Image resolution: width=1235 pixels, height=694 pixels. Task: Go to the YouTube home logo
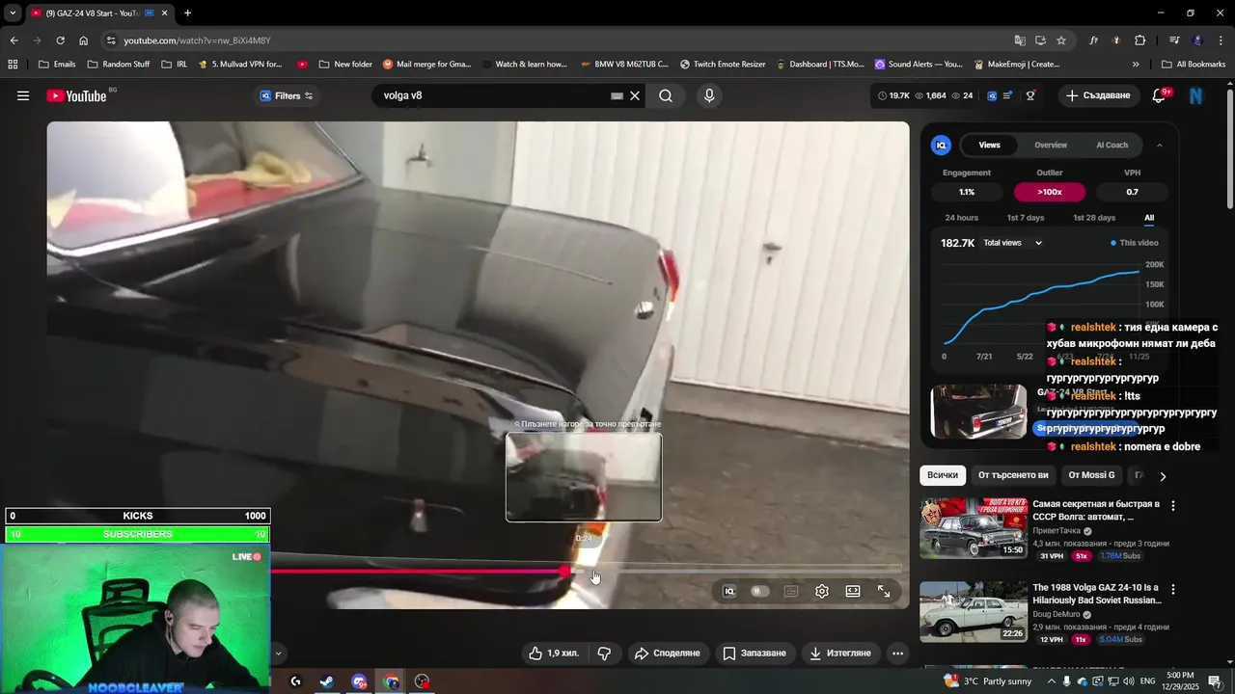[x=76, y=95]
